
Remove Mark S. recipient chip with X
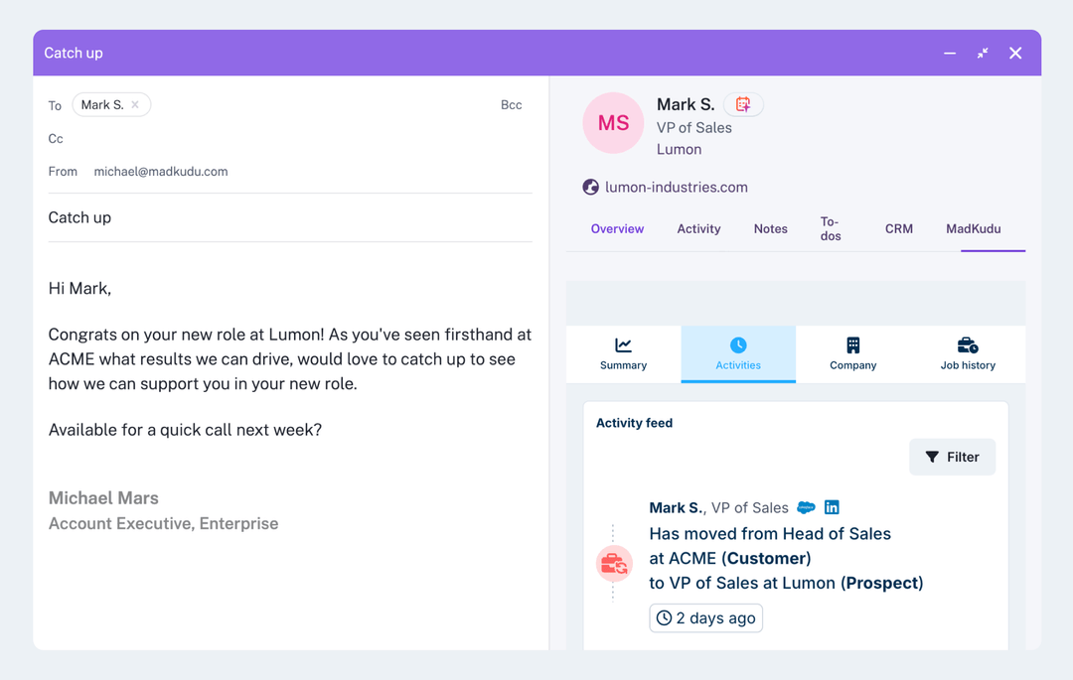pyautogui.click(x=135, y=104)
